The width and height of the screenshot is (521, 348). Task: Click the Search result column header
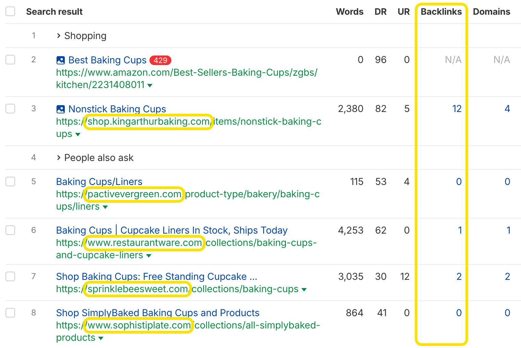(x=54, y=11)
